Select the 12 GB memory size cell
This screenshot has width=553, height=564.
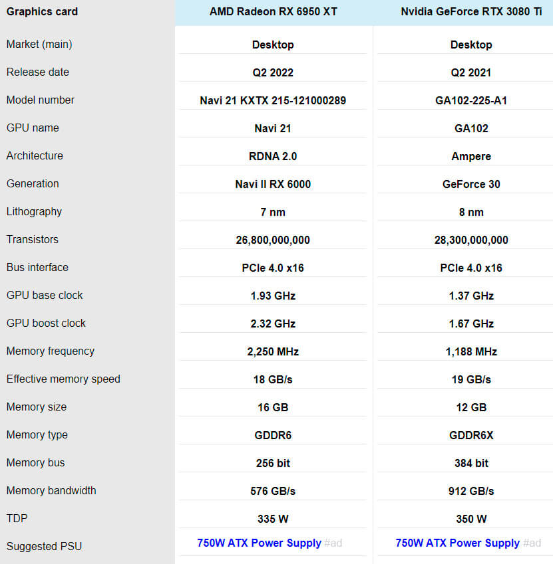[471, 407]
